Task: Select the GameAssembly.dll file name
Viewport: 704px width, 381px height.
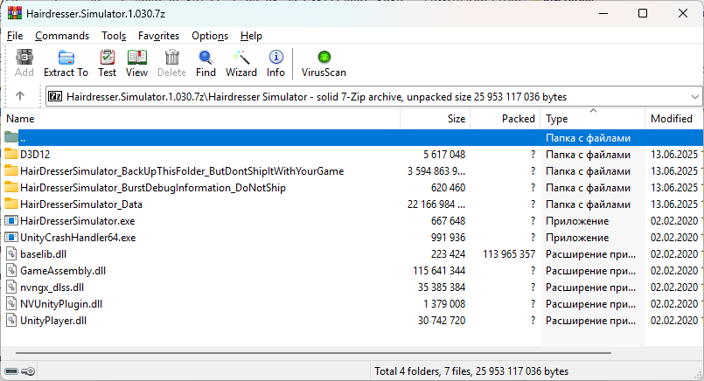Action: tap(63, 271)
